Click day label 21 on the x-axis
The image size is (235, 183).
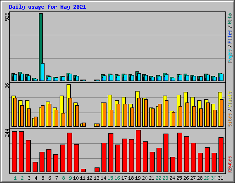tap(151, 178)
